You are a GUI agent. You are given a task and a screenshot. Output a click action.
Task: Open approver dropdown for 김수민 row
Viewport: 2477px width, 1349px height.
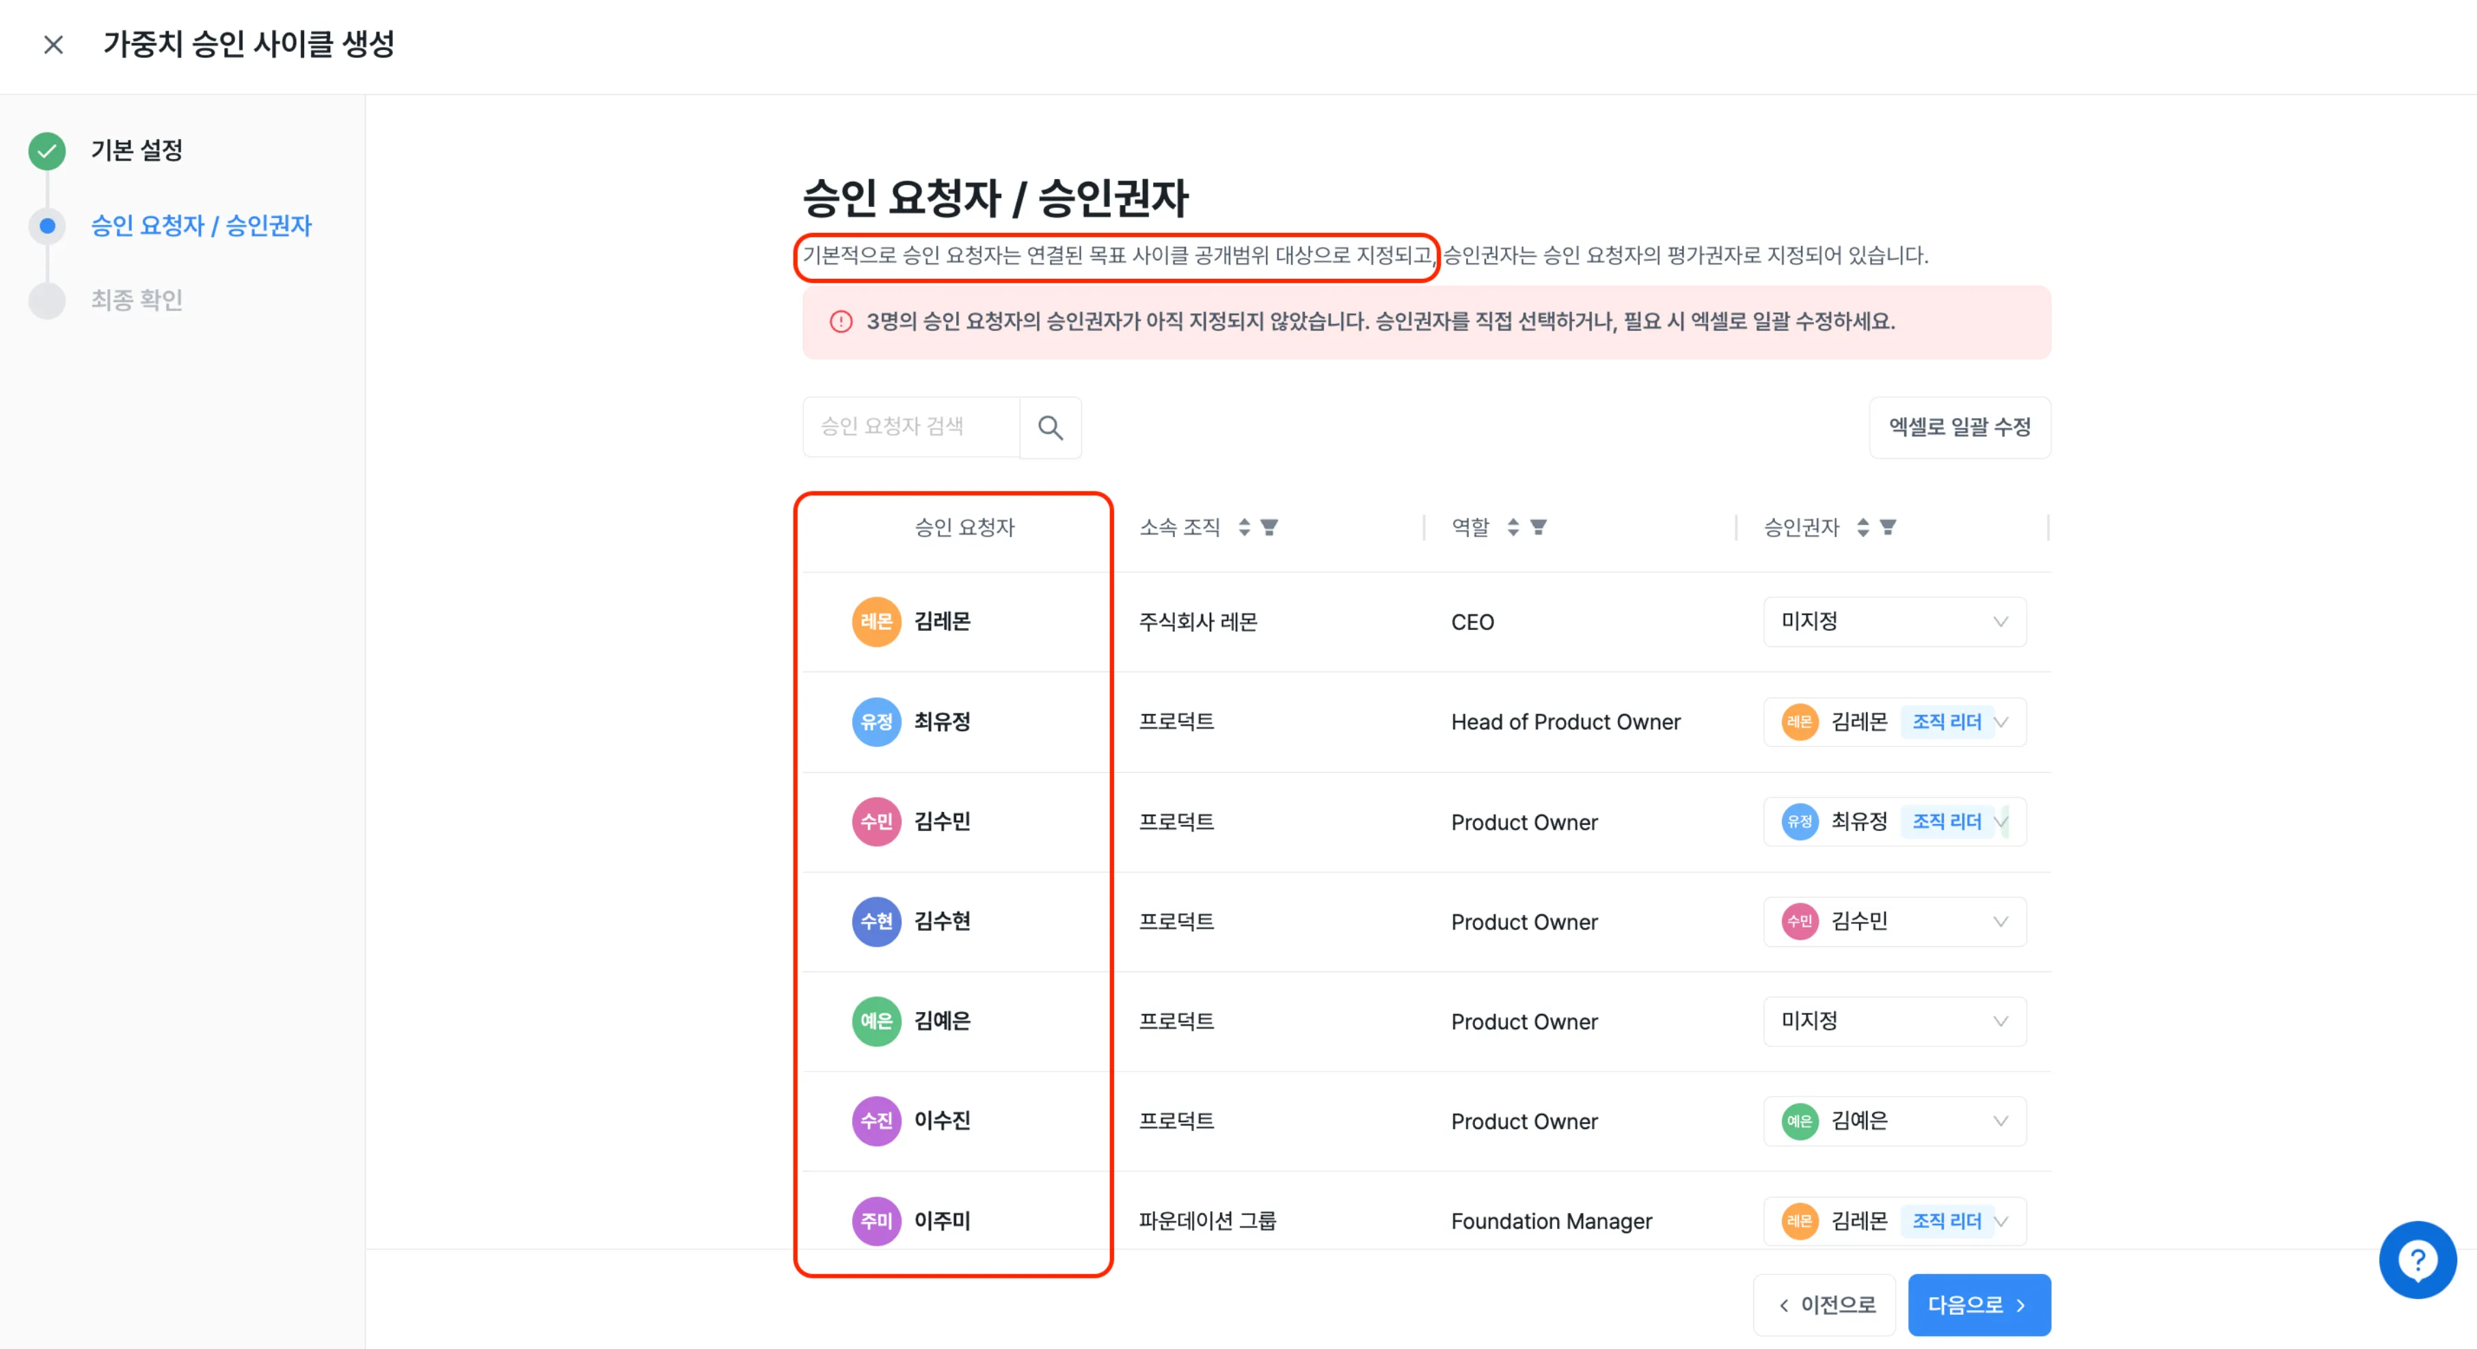pyautogui.click(x=1894, y=822)
